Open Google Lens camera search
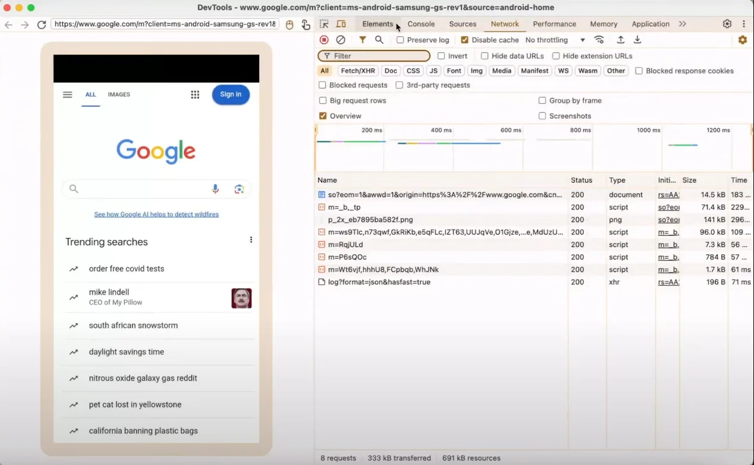Image resolution: width=754 pixels, height=465 pixels. (239, 189)
